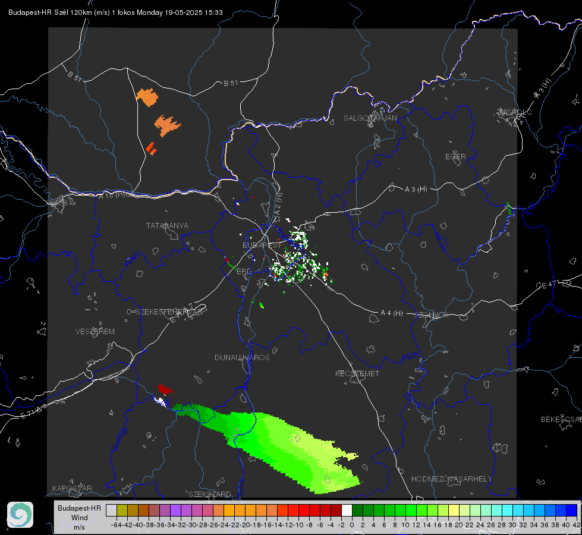Click the 'Somogy' county label
The height and width of the screenshot is (535, 582).
119,439
